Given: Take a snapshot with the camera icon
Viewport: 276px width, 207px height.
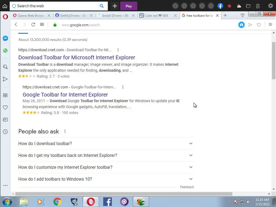Looking at the screenshot, I should click(241, 25).
